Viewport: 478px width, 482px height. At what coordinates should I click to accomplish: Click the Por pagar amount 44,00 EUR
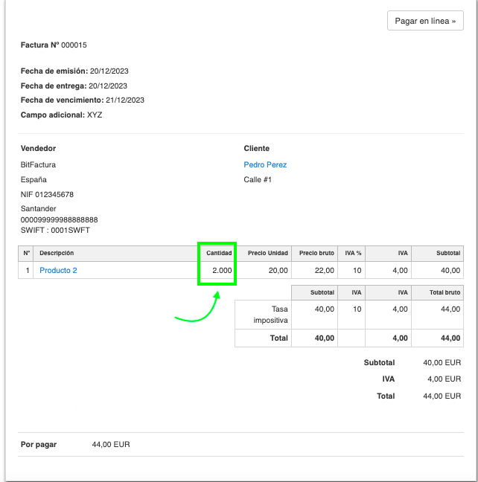(111, 444)
